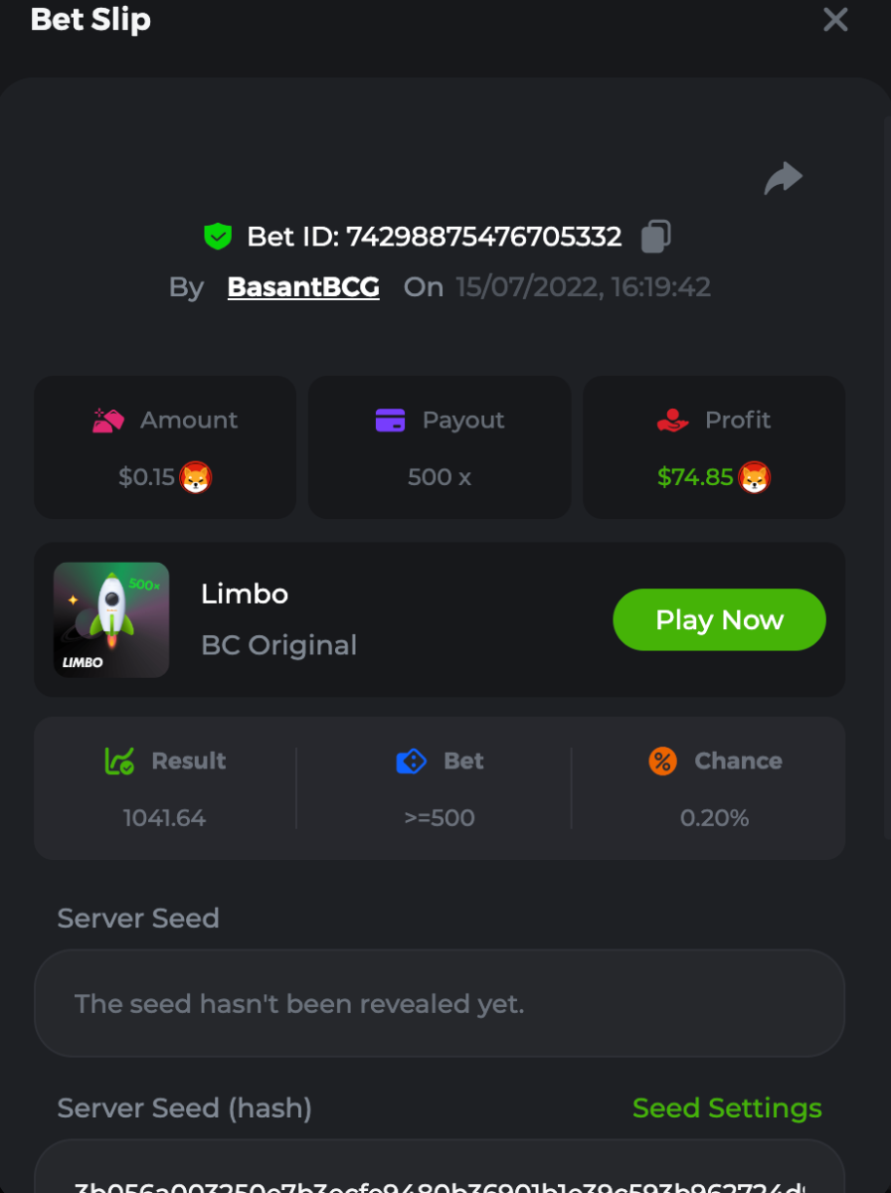This screenshot has width=891, height=1193.
Task: Open Seed Settings link
Action: pyautogui.click(x=727, y=1108)
